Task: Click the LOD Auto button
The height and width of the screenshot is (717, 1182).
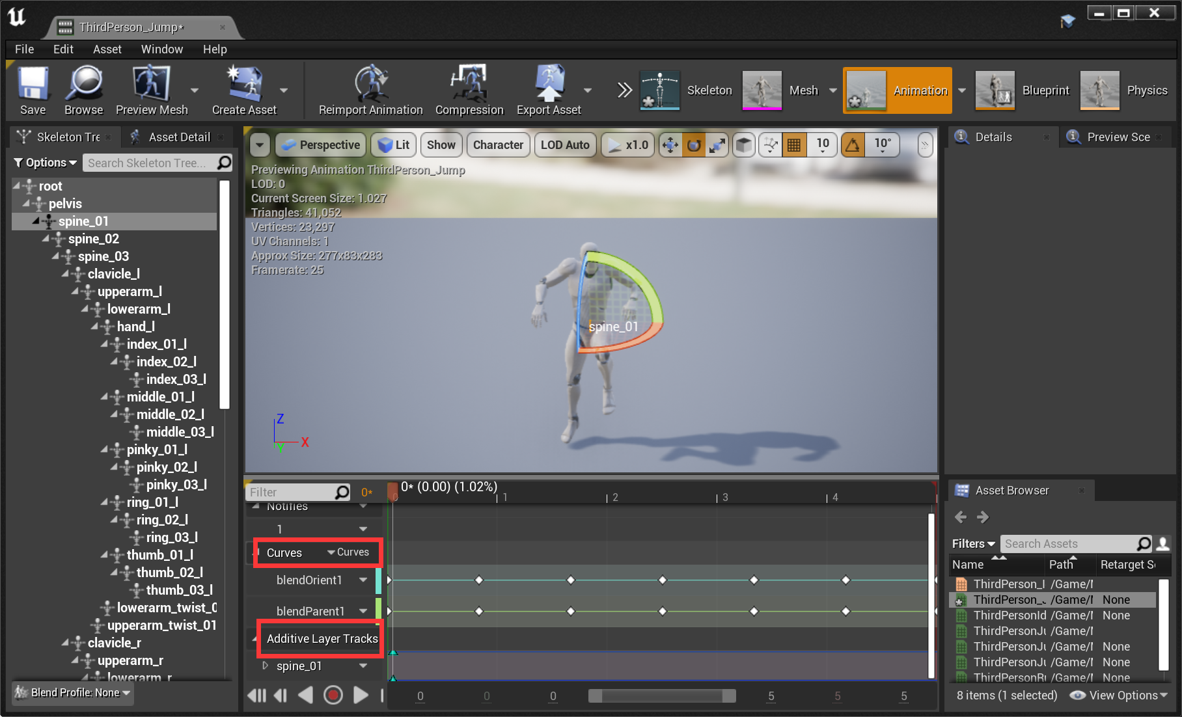Action: [x=565, y=145]
